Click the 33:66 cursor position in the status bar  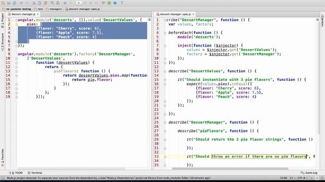[283, 178]
